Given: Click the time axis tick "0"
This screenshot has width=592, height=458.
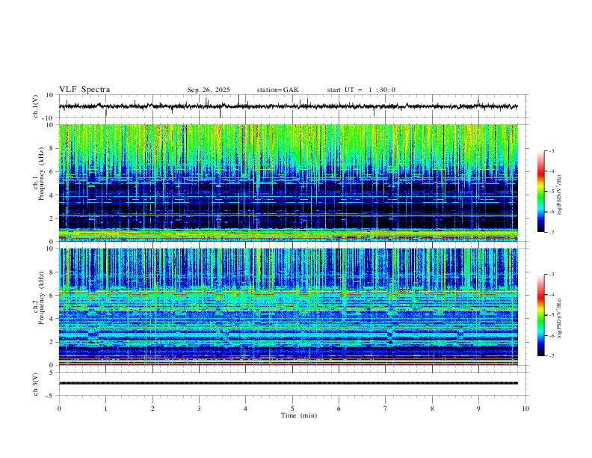Looking at the screenshot, I should pyautogui.click(x=59, y=409).
